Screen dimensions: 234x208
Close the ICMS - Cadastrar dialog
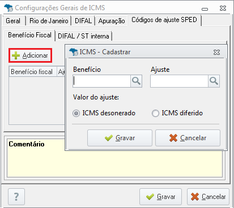(x=216, y=52)
